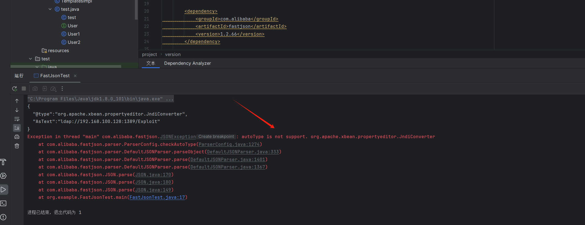Viewport: 585px width, 225px height.
Task: Toggle scroll to end of console
Action: 17,128
